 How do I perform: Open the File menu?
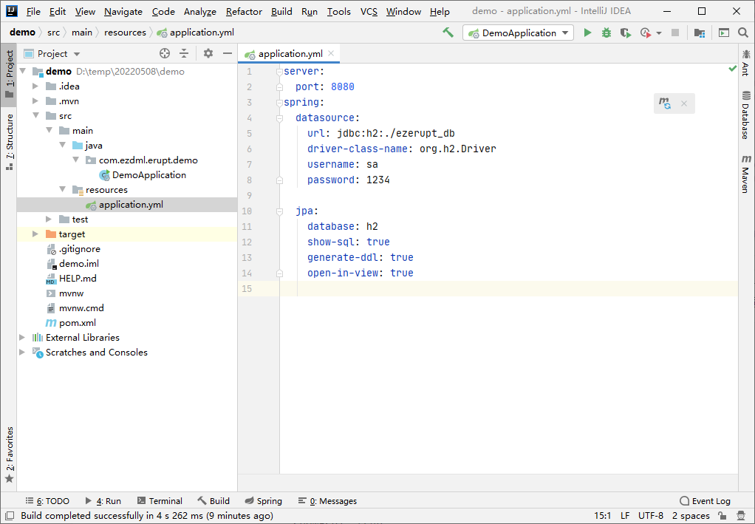pos(33,12)
